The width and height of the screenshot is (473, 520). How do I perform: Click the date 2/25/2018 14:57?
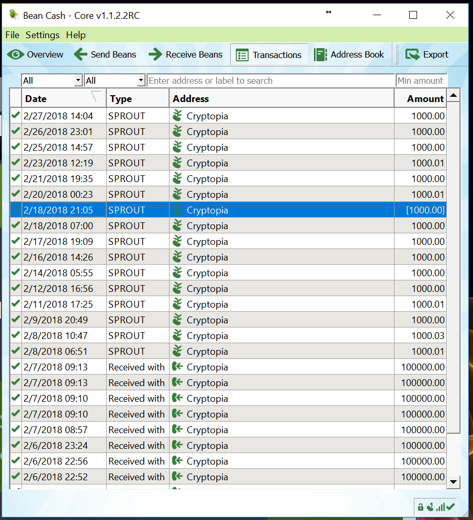click(59, 147)
